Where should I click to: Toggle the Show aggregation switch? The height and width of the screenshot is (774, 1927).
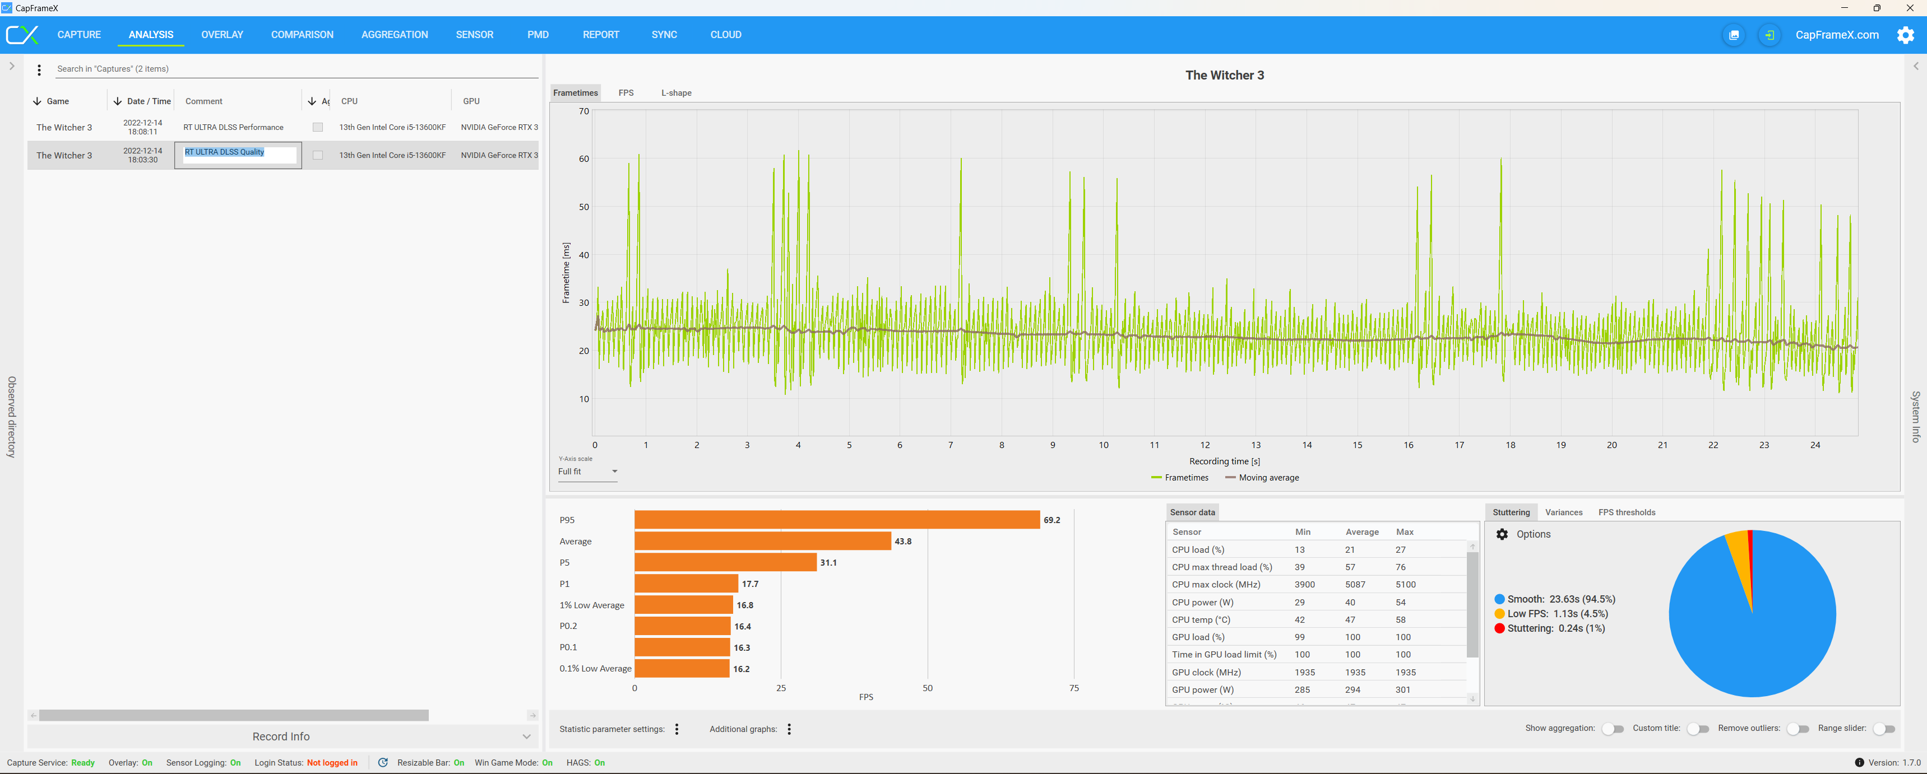point(1612,729)
